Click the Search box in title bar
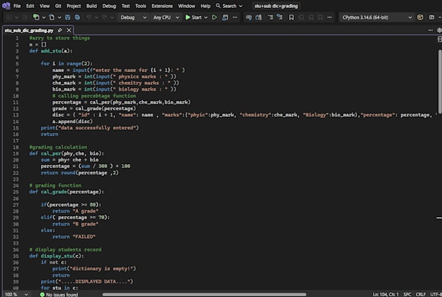 click(229, 6)
